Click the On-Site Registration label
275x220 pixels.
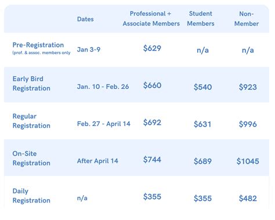[x=31, y=158]
